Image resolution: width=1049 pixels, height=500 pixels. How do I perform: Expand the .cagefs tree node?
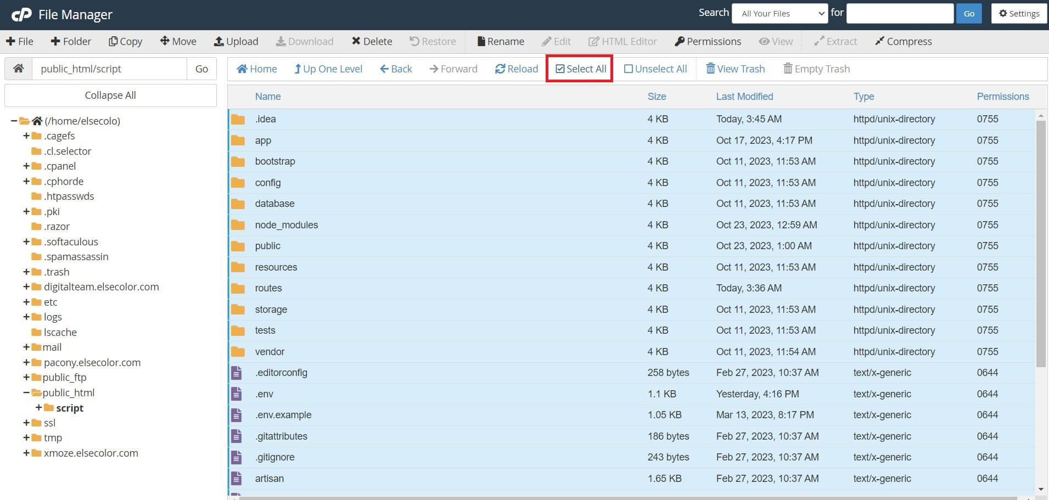click(26, 136)
